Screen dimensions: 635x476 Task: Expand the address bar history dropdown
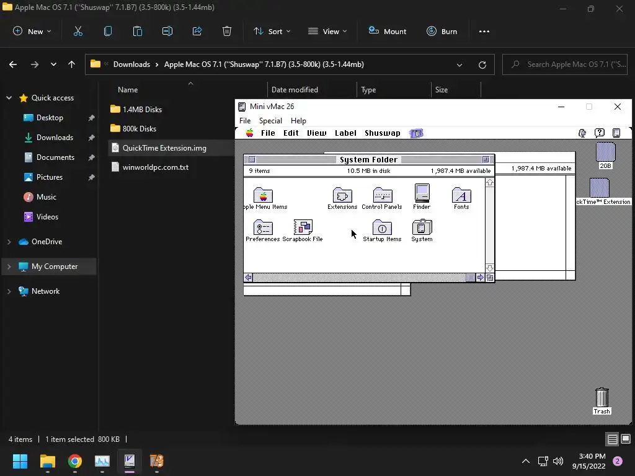pos(460,64)
